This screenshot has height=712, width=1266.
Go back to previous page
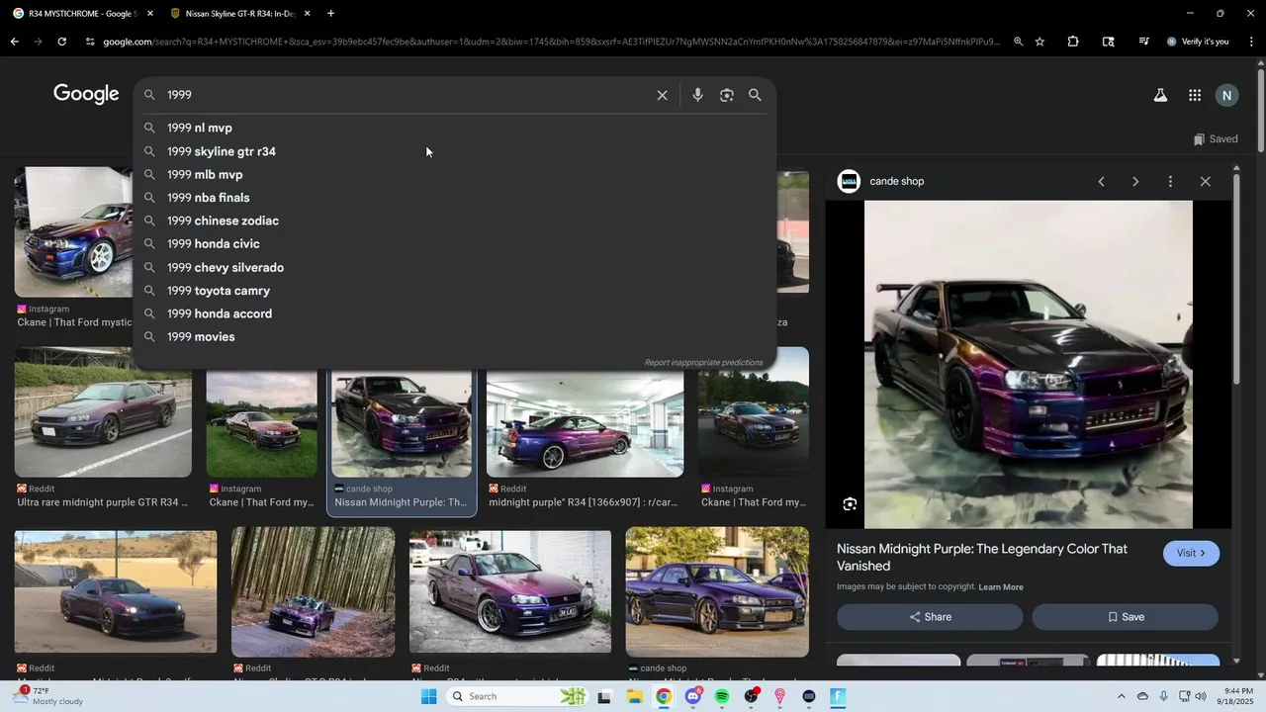(14, 42)
